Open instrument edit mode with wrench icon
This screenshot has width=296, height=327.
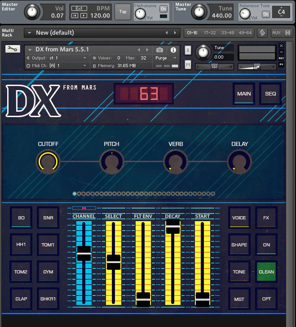click(x=13, y=49)
